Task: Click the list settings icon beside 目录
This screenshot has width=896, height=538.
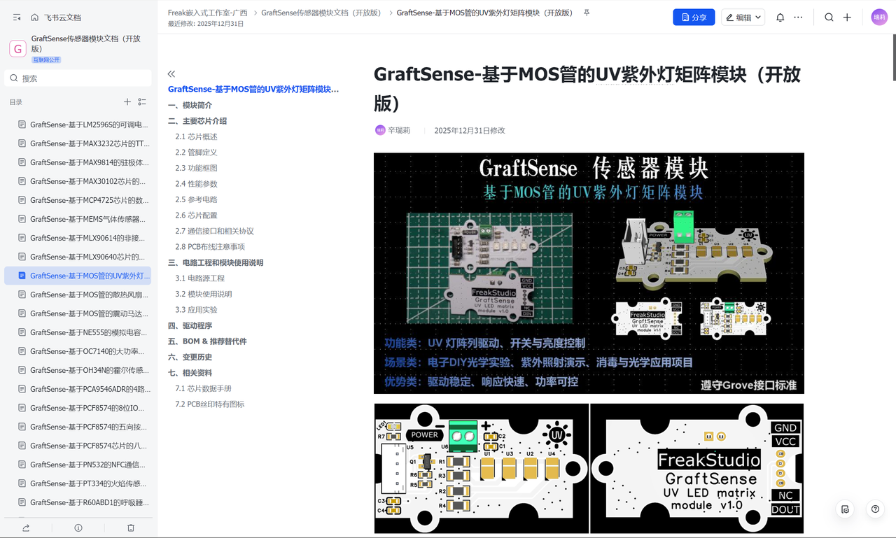Action: coord(142,102)
